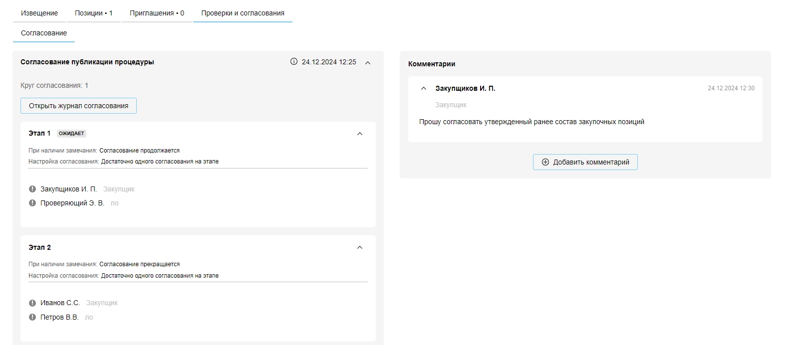Collapse the comment by Закупщиков И. П.
Image resolution: width=785 pixels, height=345 pixels.
click(x=424, y=88)
